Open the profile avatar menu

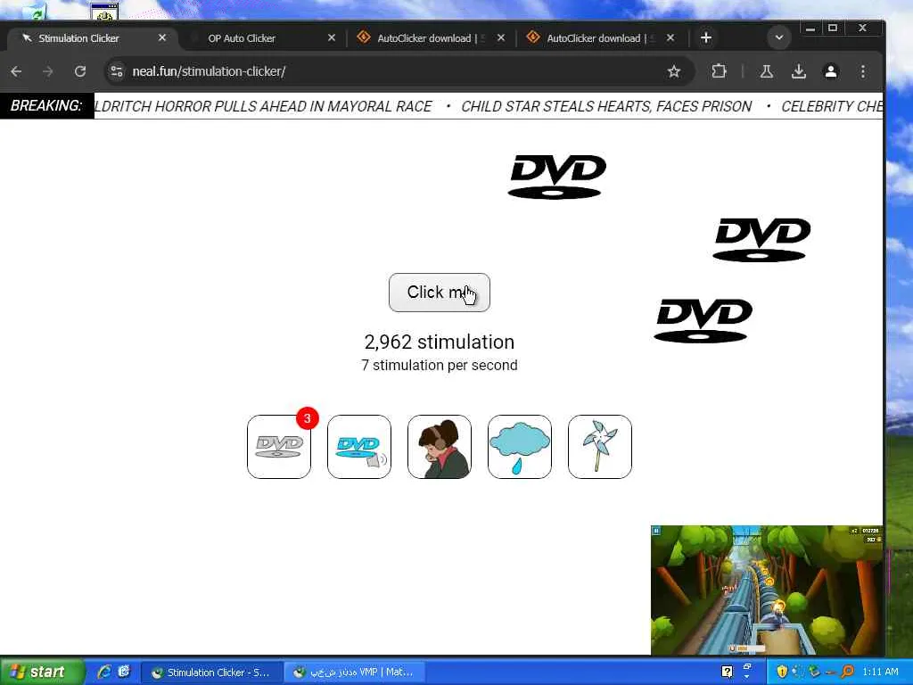pyautogui.click(x=831, y=71)
